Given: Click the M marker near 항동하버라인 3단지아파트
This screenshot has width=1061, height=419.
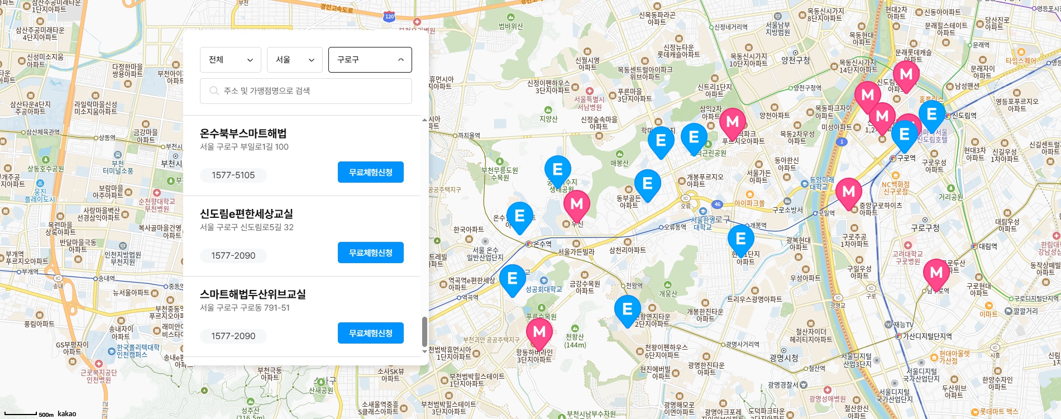Looking at the screenshot, I should pos(539,332).
